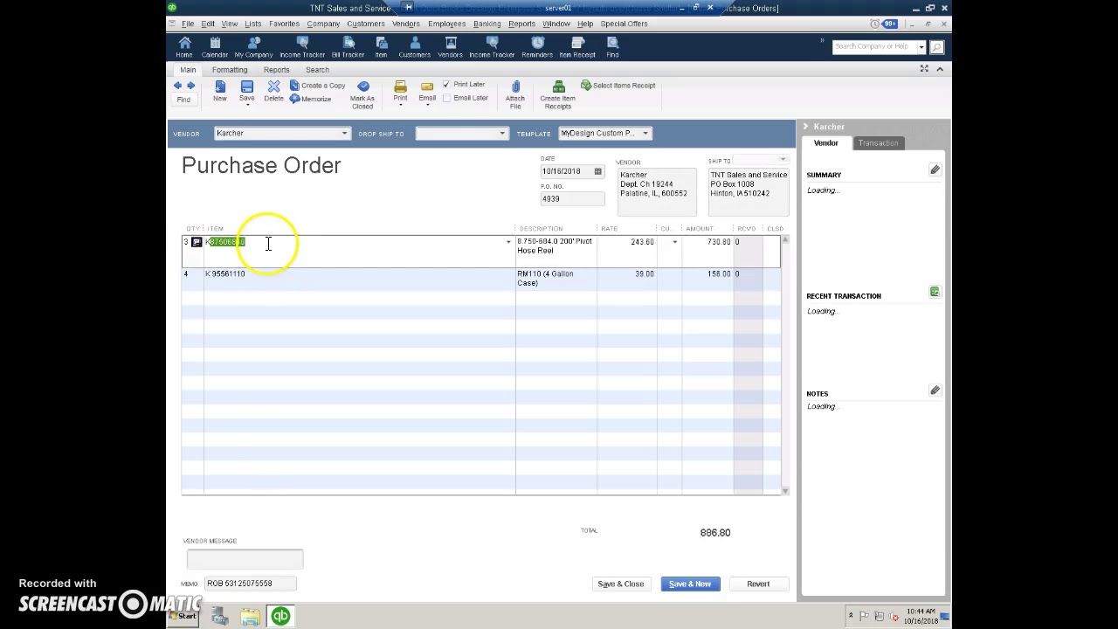
Task: Open the date calendar picker icon
Action: point(598,171)
